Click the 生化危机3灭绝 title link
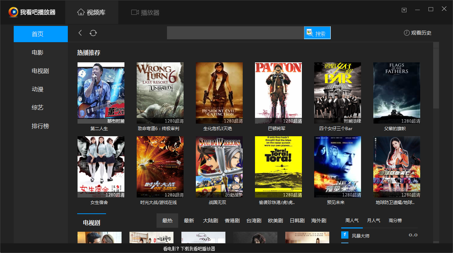Image resolution: width=453 pixels, height=253 pixels. coord(217,129)
